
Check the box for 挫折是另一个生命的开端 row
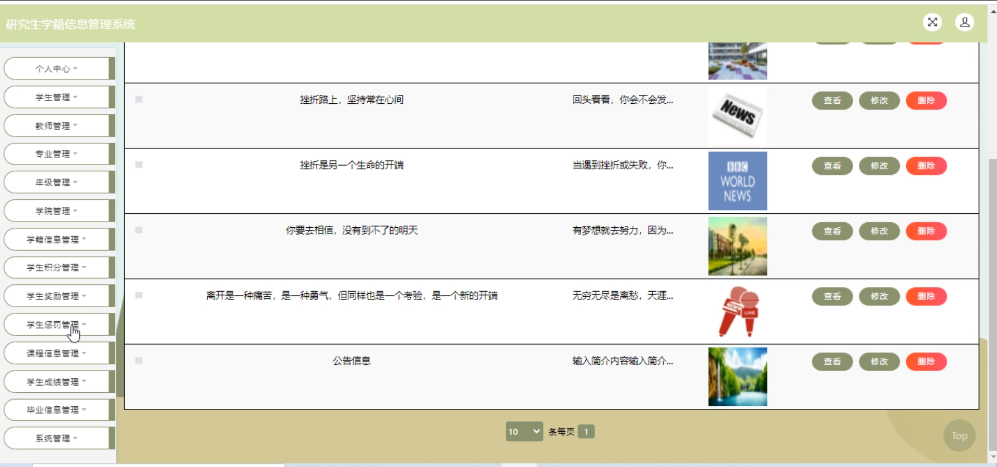pyautogui.click(x=139, y=164)
